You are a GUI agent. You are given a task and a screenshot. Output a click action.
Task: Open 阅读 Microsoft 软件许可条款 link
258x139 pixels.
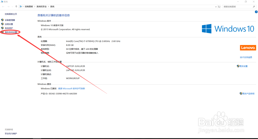click(x=71, y=88)
